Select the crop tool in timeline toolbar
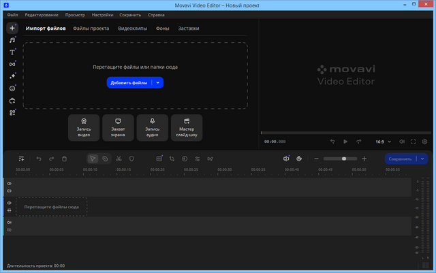This screenshot has height=273, width=436. click(172, 159)
